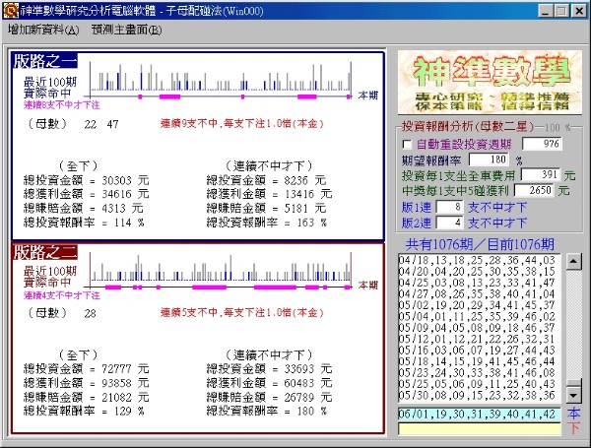591x448 pixels.
Task: Click 連續5支不中 betting advice text
Action: point(242,312)
